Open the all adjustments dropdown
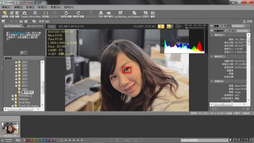Image resolution: width=254 pixels, height=143 pixels. click(x=232, y=26)
